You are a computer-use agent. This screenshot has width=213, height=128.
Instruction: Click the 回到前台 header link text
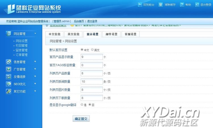[x=149, y=5]
